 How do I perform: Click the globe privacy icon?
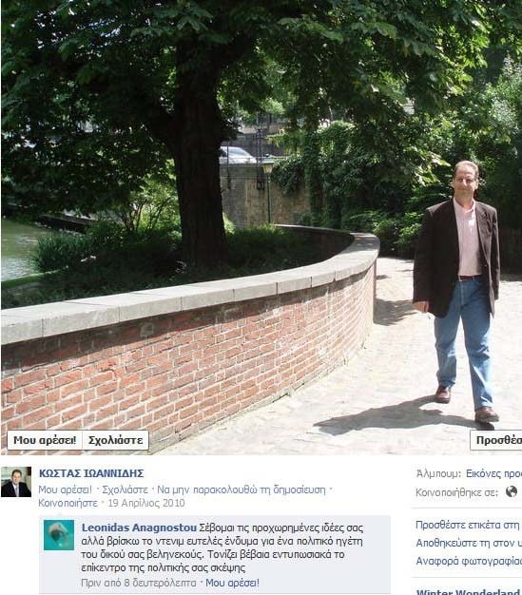click(x=512, y=491)
